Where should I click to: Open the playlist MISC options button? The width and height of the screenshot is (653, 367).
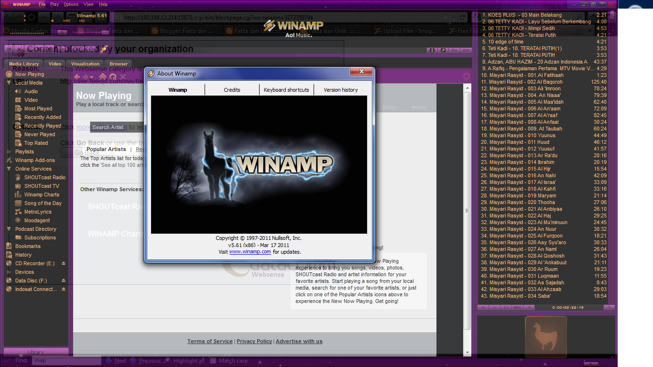pyautogui.click(x=517, y=307)
